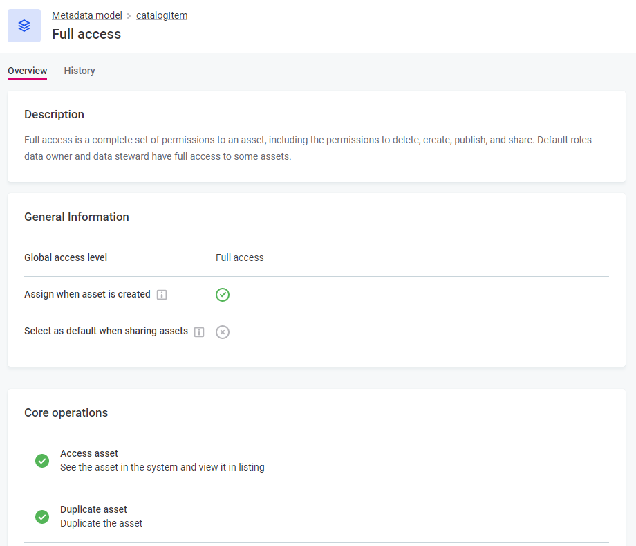The image size is (636, 546).
Task: Open the Full access global access level link
Action: (240, 257)
